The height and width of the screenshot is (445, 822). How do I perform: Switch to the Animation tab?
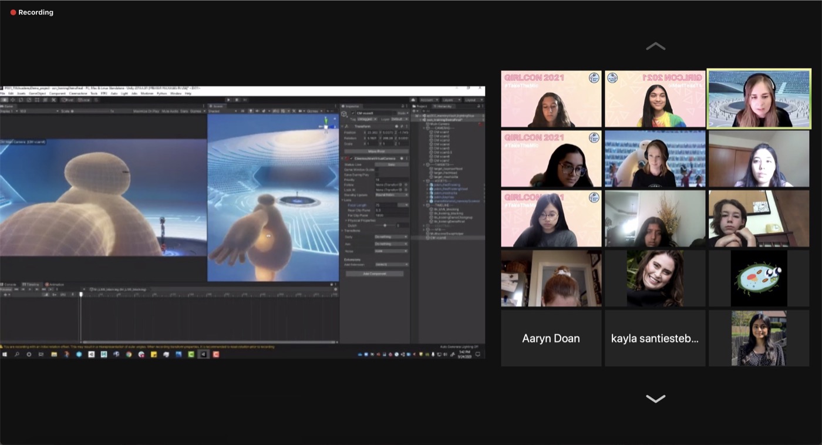point(55,284)
